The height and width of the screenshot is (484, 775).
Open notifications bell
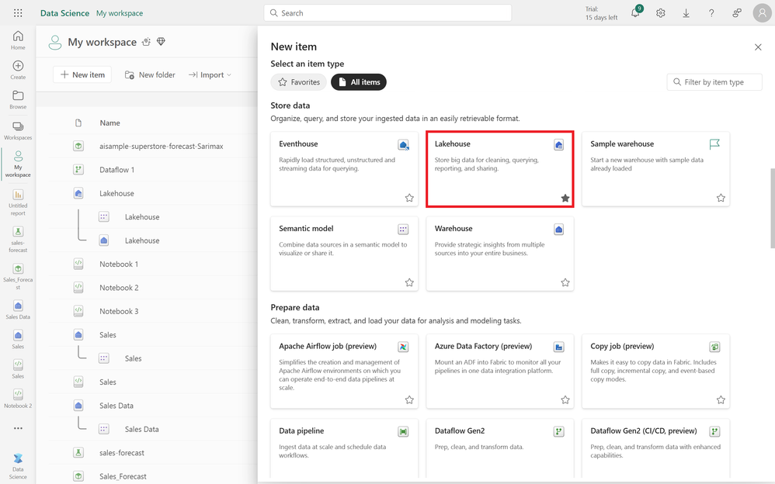pyautogui.click(x=636, y=13)
